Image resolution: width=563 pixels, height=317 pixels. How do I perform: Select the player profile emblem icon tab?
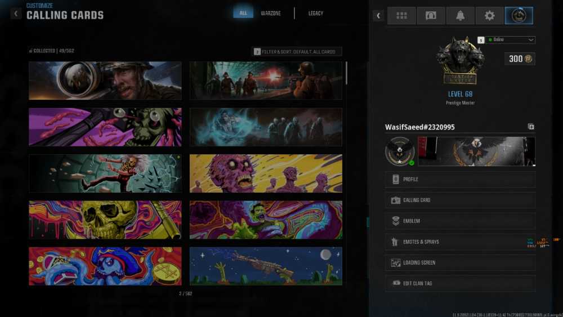[x=519, y=16]
